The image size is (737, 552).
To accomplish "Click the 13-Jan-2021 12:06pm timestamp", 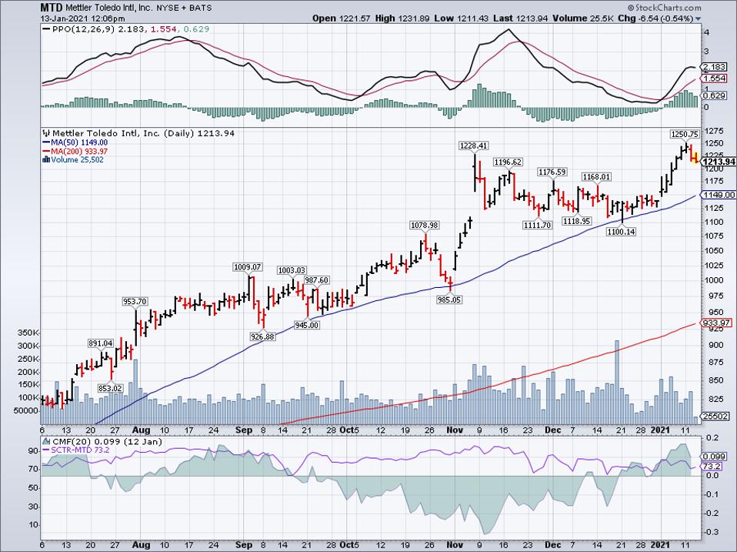I will (83, 18).
